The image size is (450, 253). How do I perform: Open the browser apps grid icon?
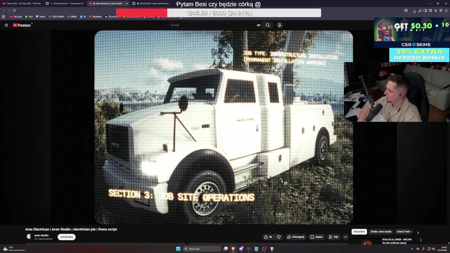4,17
